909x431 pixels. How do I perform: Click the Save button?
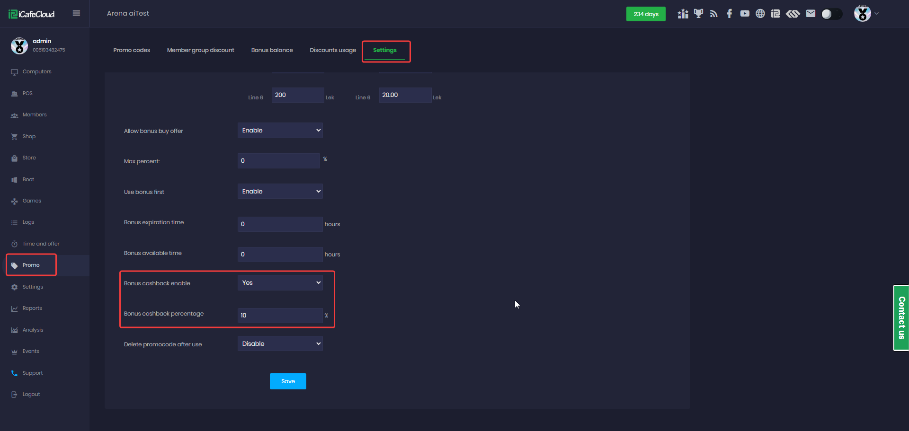[287, 381]
